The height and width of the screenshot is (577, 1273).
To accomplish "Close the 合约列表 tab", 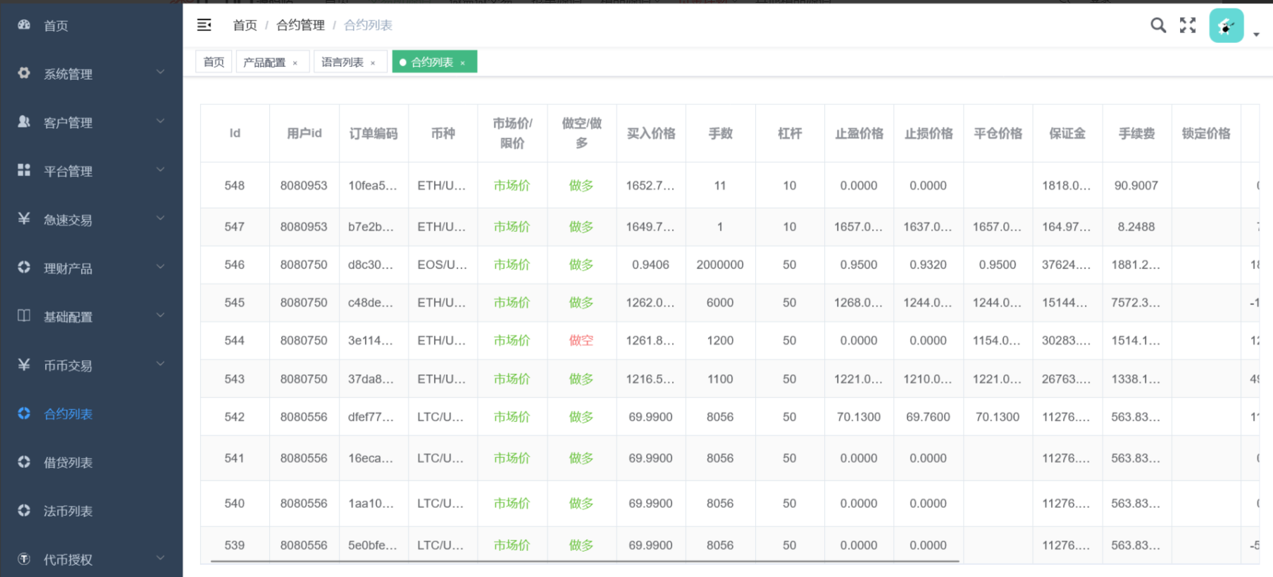I will (x=463, y=63).
